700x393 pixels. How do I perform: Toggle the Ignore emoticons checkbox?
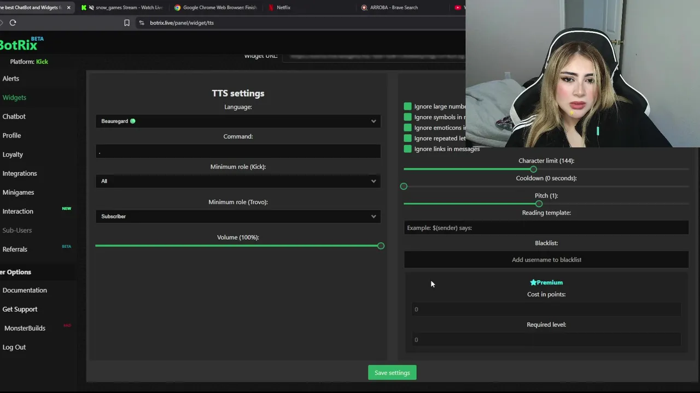[407, 128]
